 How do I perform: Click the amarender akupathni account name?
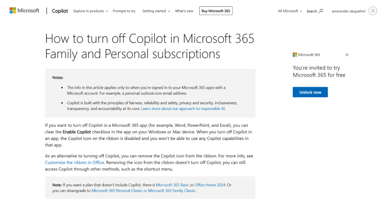coord(348,11)
